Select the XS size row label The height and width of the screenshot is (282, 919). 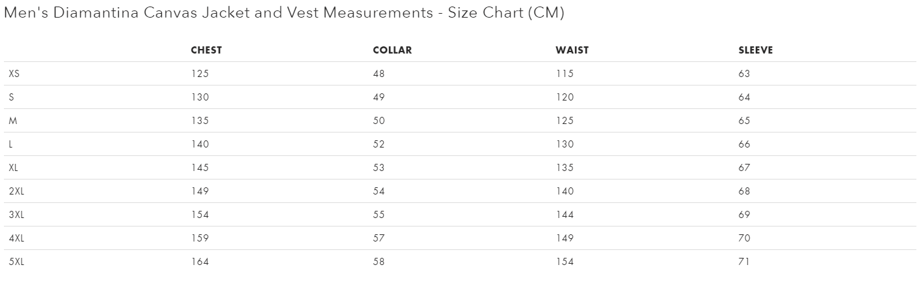point(14,74)
